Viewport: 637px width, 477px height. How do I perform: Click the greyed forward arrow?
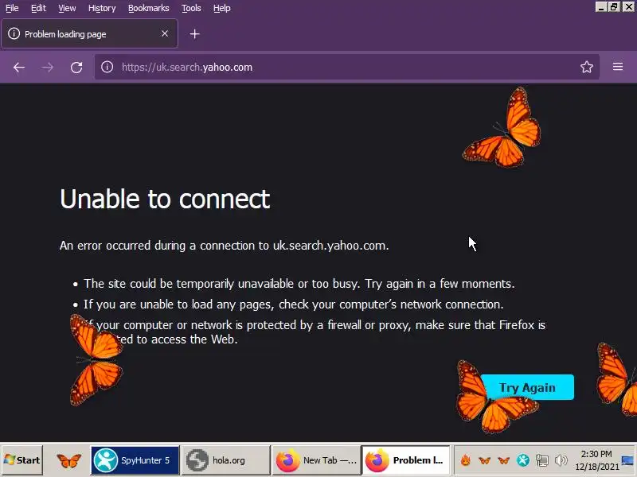point(48,68)
